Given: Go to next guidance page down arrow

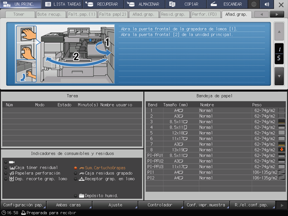Looking at the screenshot, I should point(279,76).
